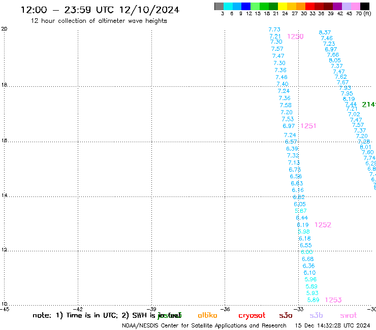Select the altika satellite legend label
Viewport: 376px width, 330px height.
point(207,315)
